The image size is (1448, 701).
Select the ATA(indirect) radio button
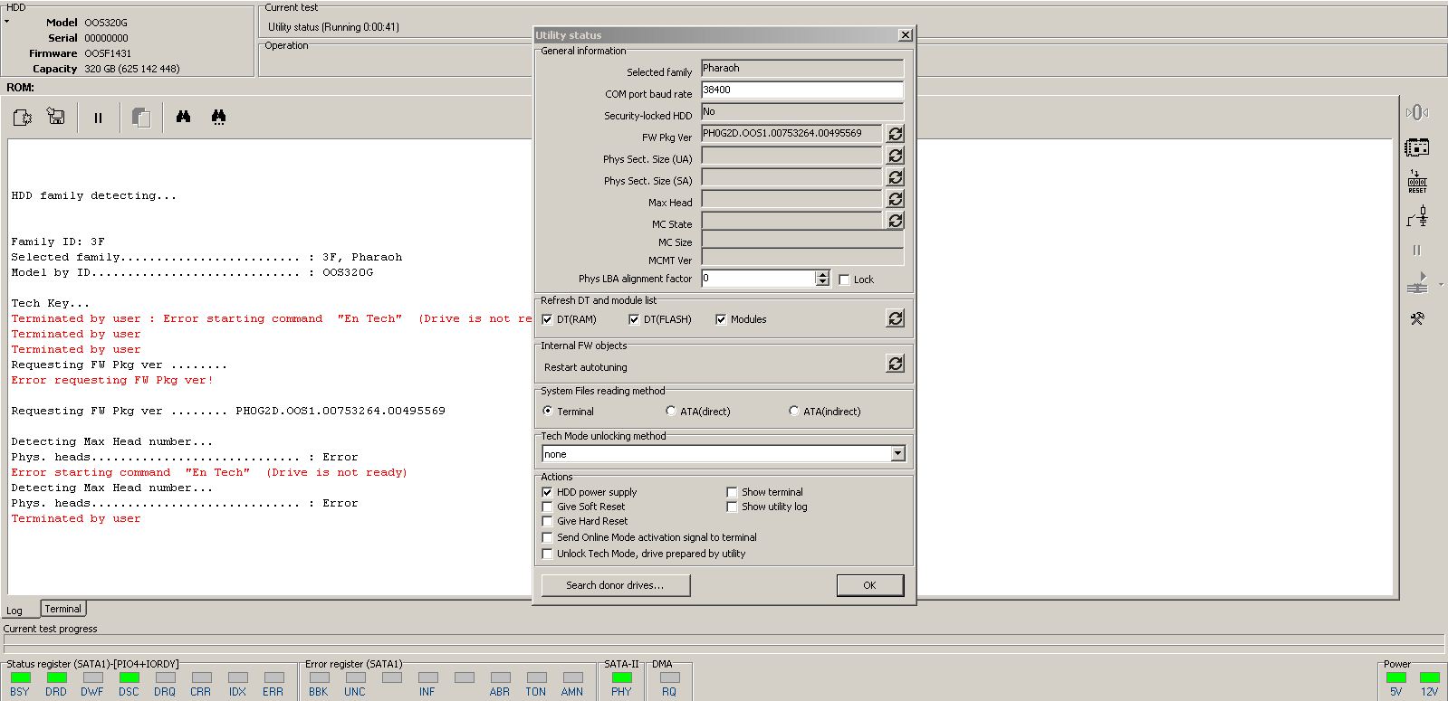794,411
